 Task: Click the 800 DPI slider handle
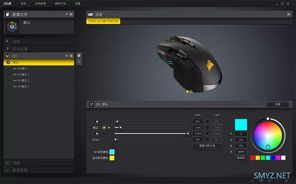[x=117, y=121]
